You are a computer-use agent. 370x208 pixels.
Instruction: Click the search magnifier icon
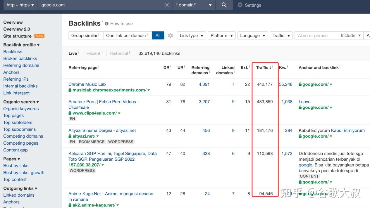(x=224, y=5)
